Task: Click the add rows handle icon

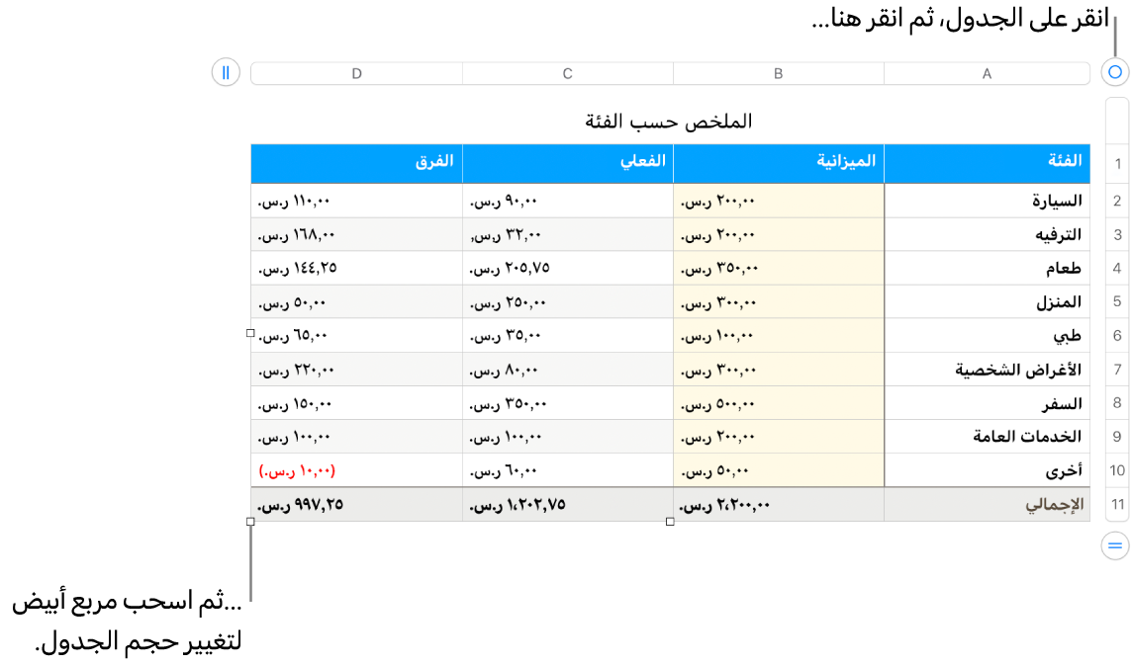Action: [x=1115, y=546]
